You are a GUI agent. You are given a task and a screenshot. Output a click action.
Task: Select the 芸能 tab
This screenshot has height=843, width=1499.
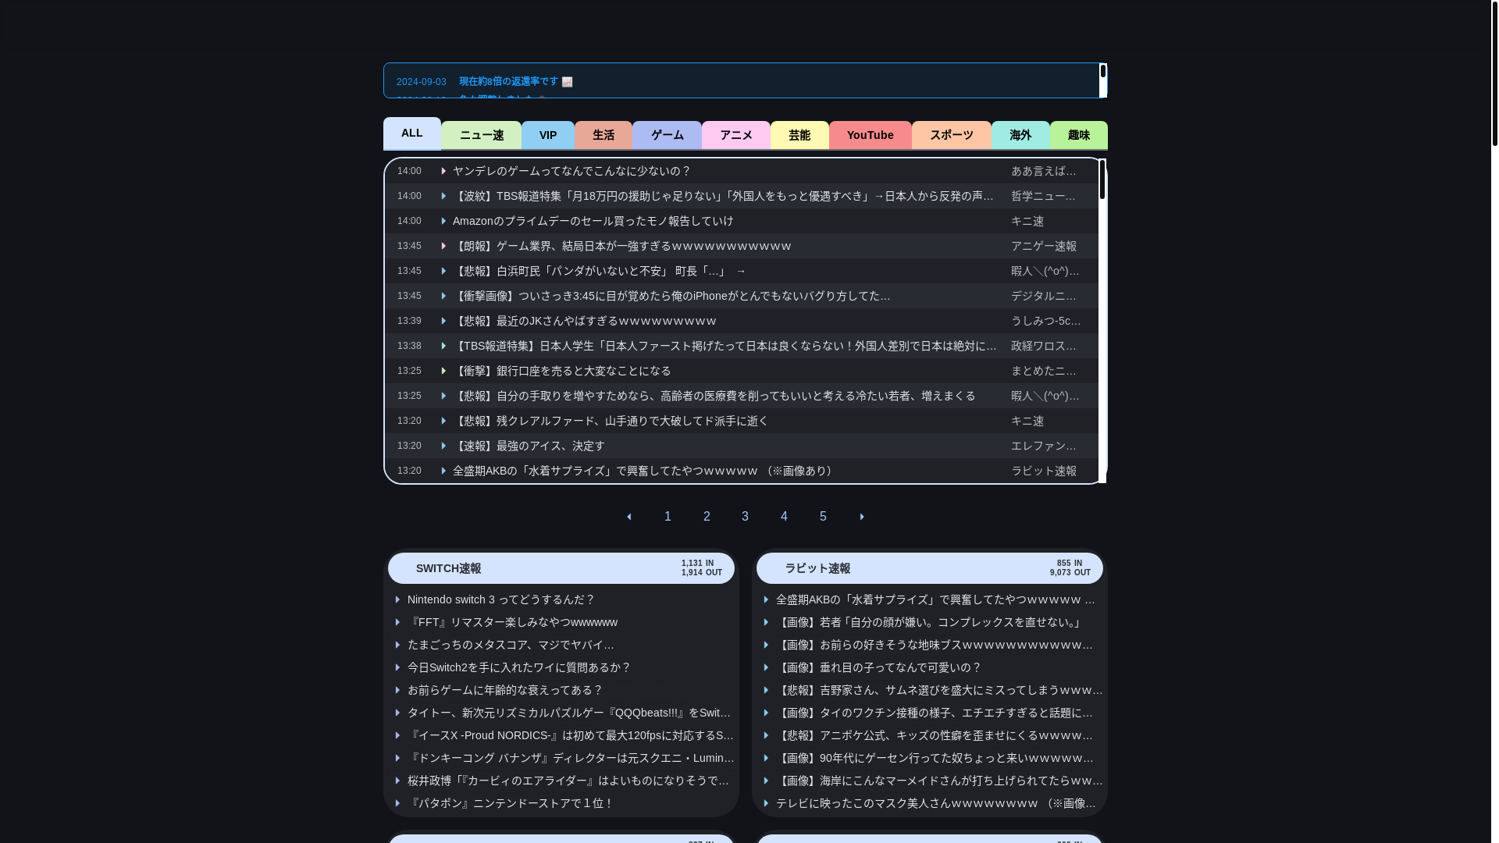point(799,135)
